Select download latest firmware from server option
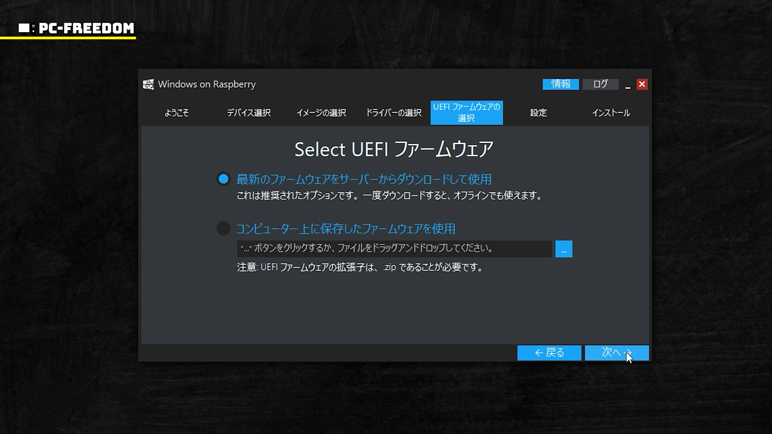 click(x=224, y=179)
